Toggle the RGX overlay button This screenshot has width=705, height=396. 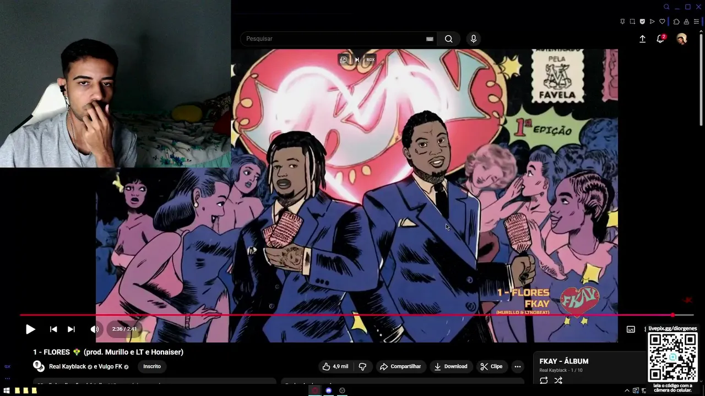pos(370,59)
